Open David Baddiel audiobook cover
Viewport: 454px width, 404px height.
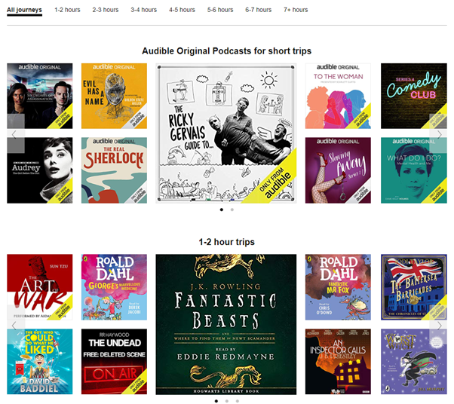point(40,362)
